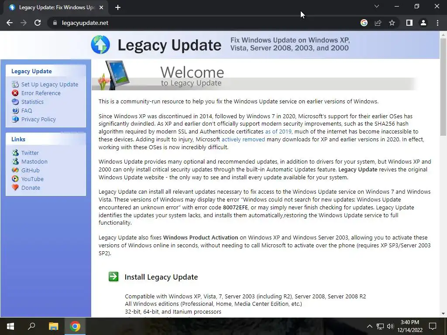Viewport: 447px width, 335px height.
Task: Open a new browser tab
Action: [x=118, y=7]
